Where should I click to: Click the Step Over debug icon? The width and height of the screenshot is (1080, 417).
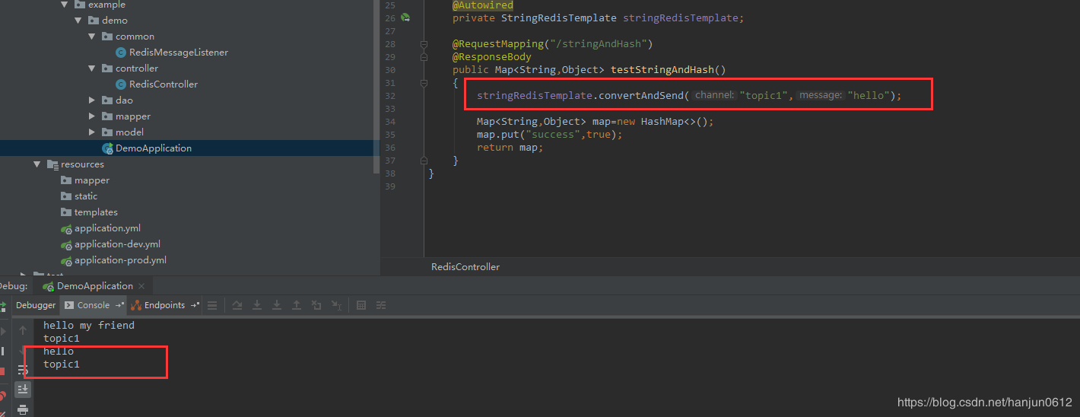[x=237, y=305]
